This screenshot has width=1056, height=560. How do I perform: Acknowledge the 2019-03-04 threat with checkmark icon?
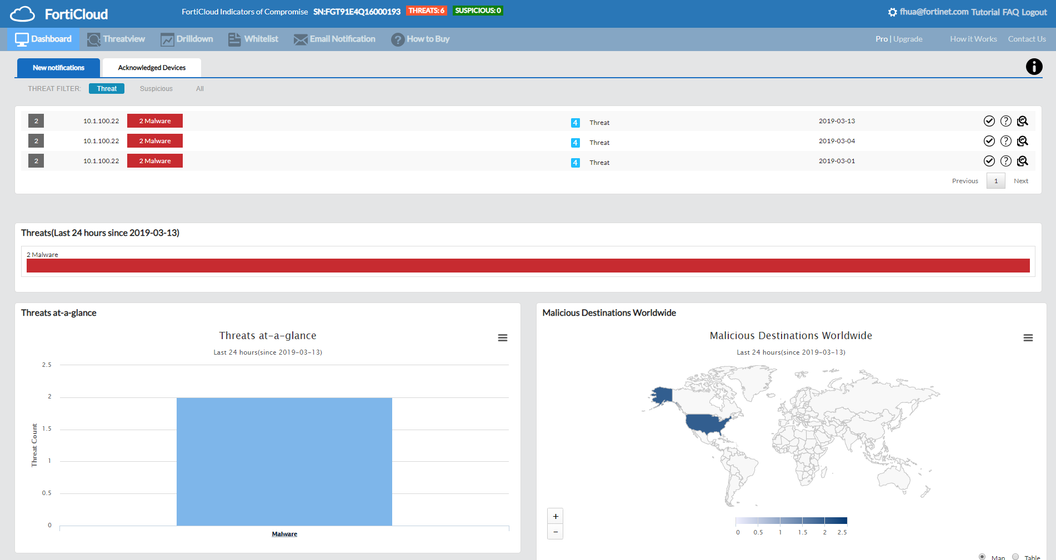point(989,141)
